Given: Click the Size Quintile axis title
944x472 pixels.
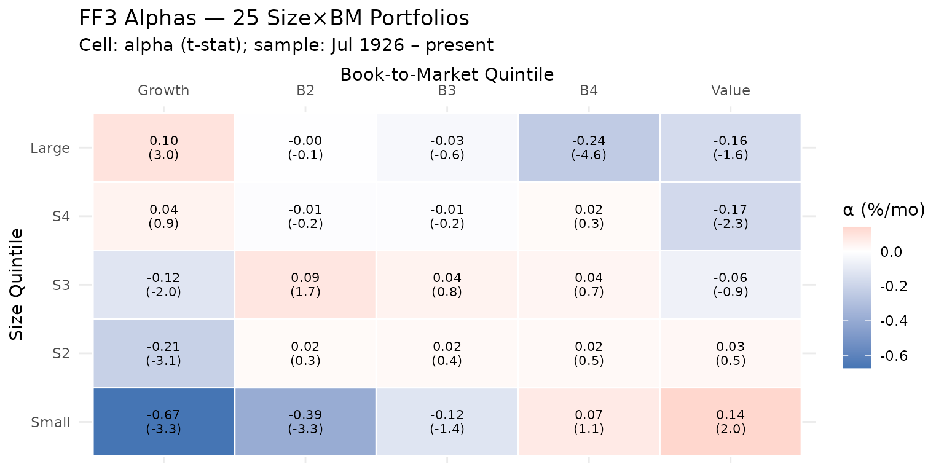Looking at the screenshot, I should [x=17, y=285].
